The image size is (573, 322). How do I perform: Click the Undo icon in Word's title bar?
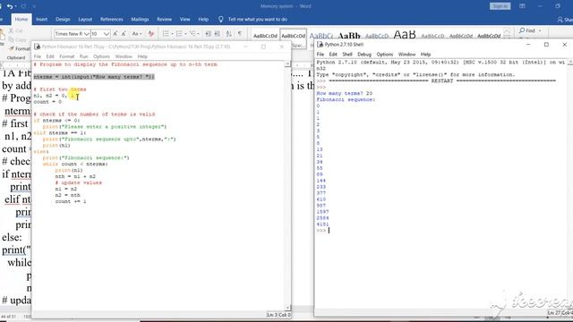click(10, 6)
